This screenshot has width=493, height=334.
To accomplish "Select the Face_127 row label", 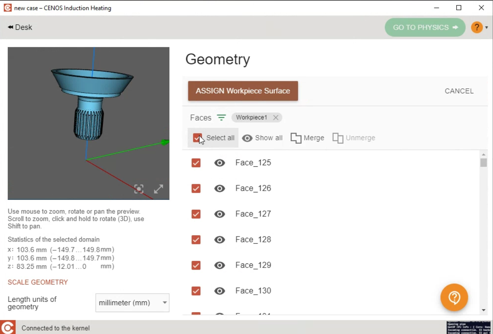I will click(253, 214).
